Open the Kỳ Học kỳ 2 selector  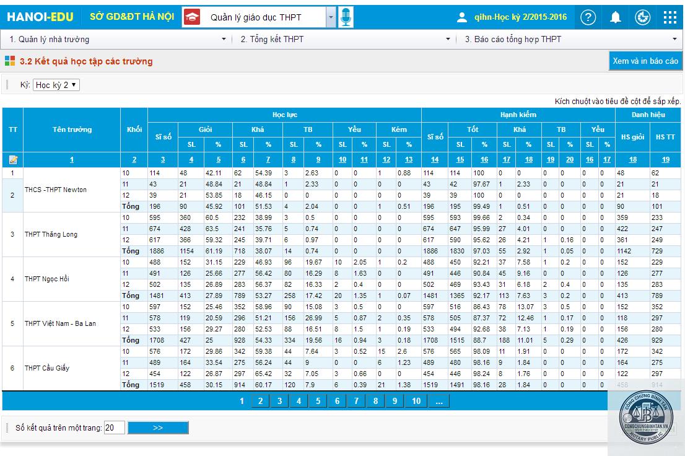pyautogui.click(x=56, y=85)
